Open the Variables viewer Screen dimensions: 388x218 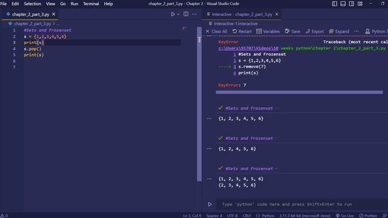268,31
